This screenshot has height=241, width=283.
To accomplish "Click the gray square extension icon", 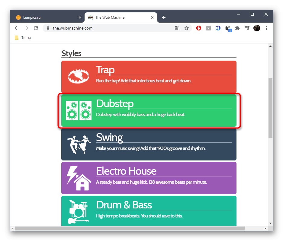I will tap(208, 28).
